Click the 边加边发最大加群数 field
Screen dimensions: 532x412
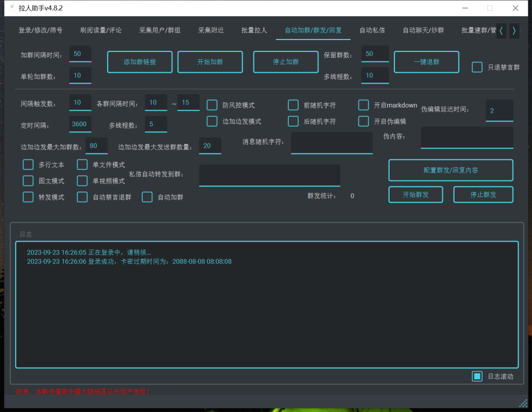click(96, 146)
